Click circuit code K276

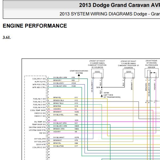pyautogui.click(x=77, y=137)
